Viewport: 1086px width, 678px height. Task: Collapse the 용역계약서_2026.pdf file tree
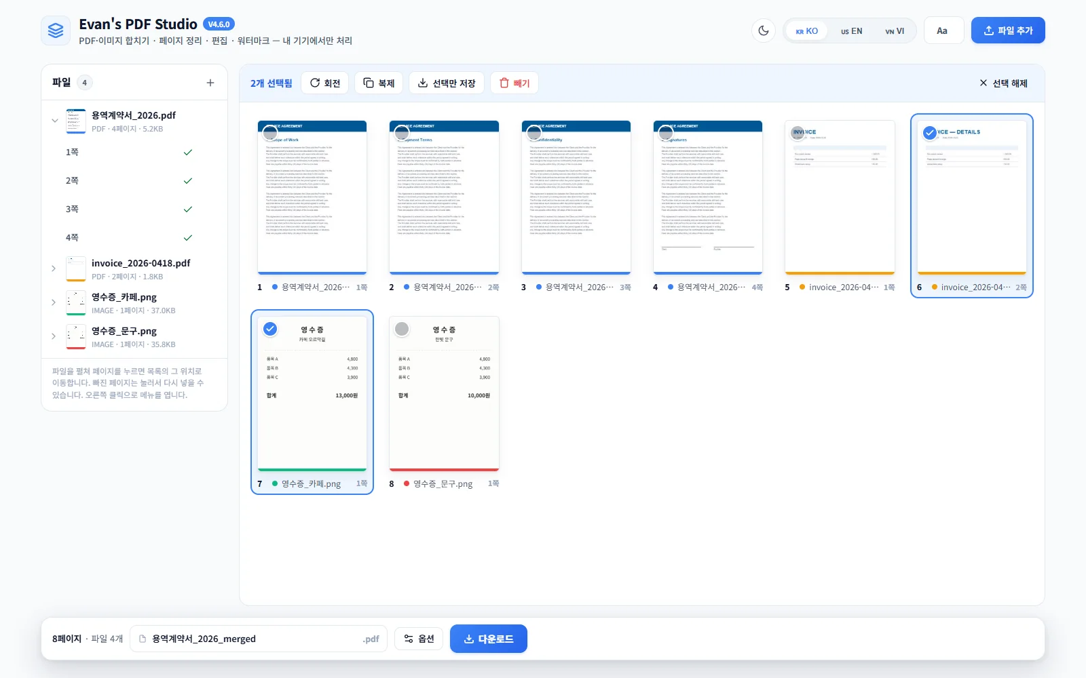point(54,121)
